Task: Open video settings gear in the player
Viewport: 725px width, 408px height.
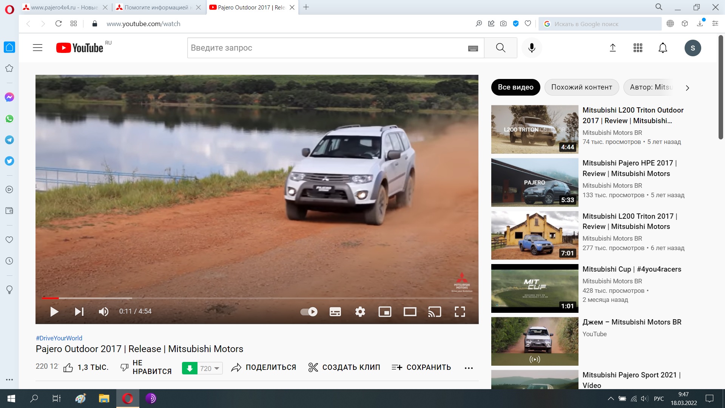Action: coord(360,312)
